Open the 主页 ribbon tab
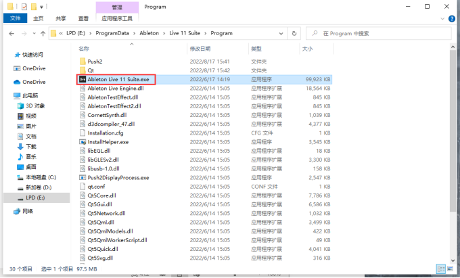Screen dimensions: 460x278 pos(38,18)
